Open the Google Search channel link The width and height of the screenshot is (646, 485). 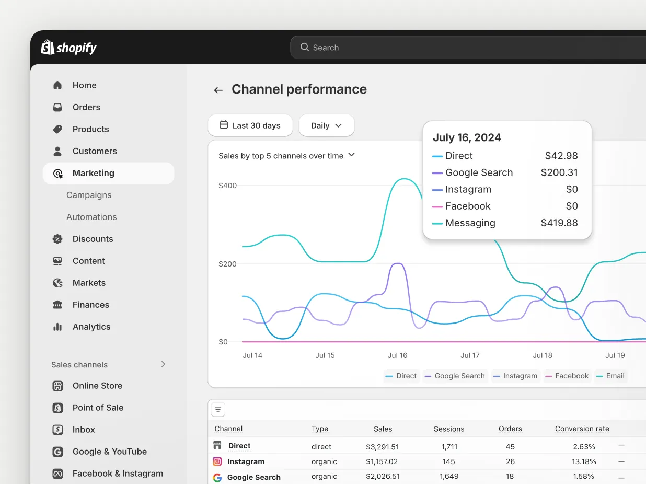(x=254, y=477)
